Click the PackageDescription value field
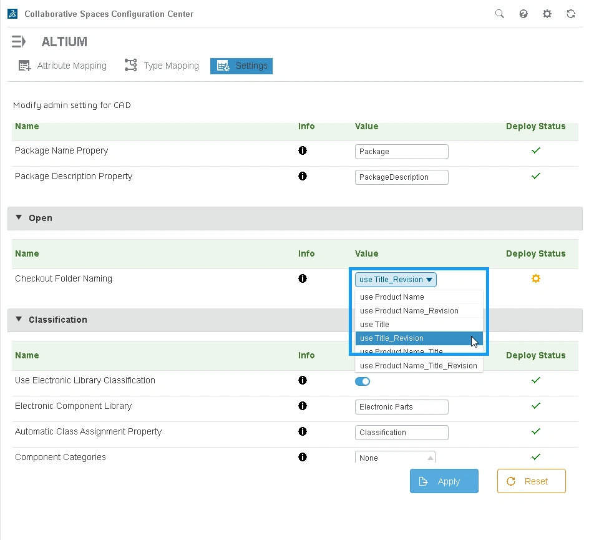This screenshot has width=589, height=540. (x=402, y=177)
